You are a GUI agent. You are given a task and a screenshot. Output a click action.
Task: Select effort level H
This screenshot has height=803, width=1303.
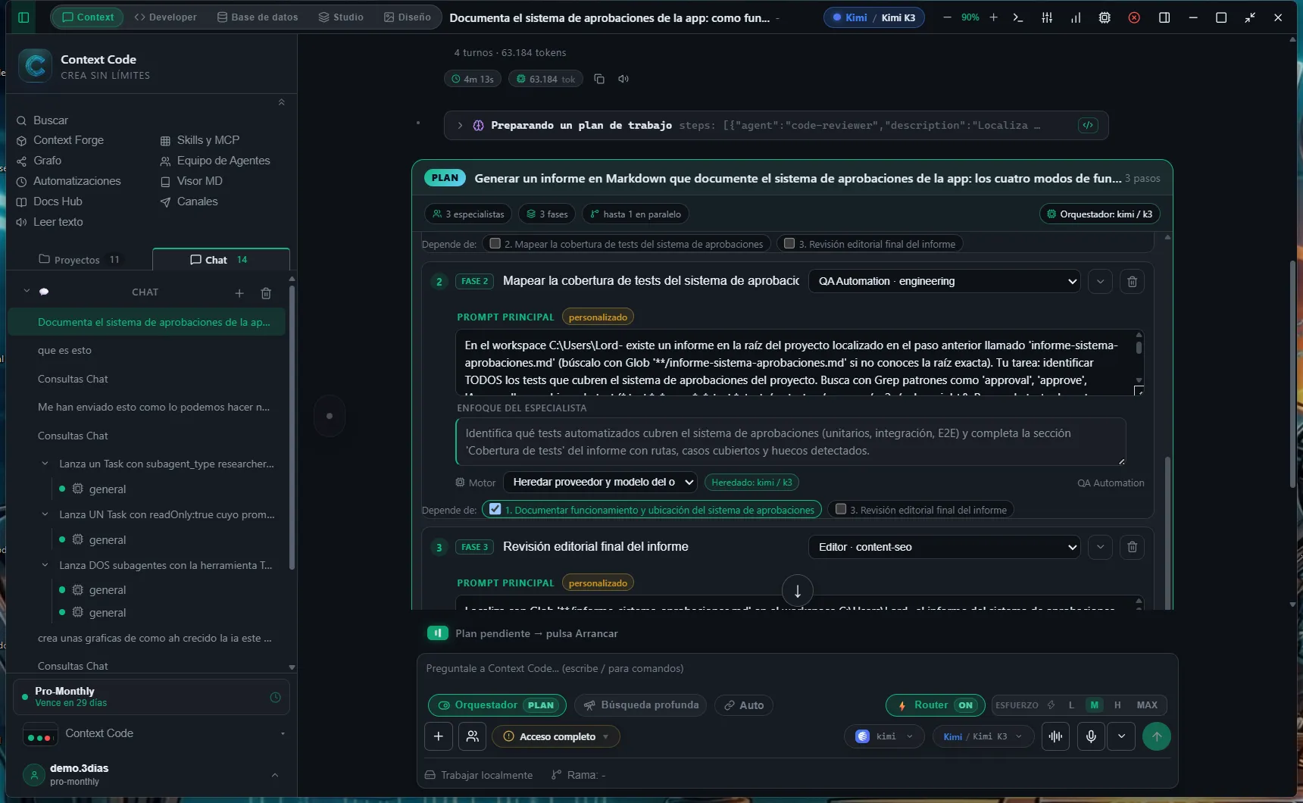tap(1117, 705)
